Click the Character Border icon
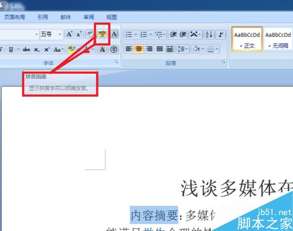This screenshot has height=231, width=293. (x=114, y=35)
